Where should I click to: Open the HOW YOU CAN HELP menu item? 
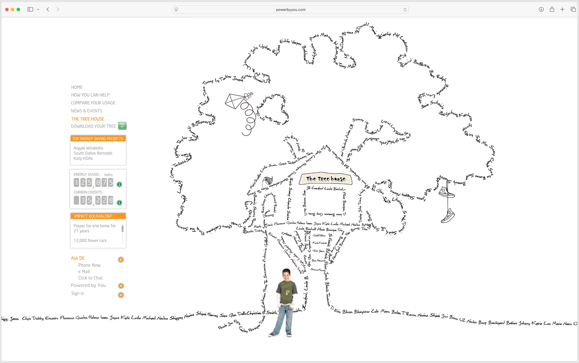click(90, 95)
